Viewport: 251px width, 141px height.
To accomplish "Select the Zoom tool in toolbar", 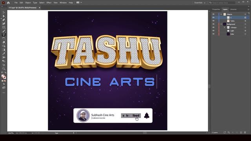I will (4, 69).
